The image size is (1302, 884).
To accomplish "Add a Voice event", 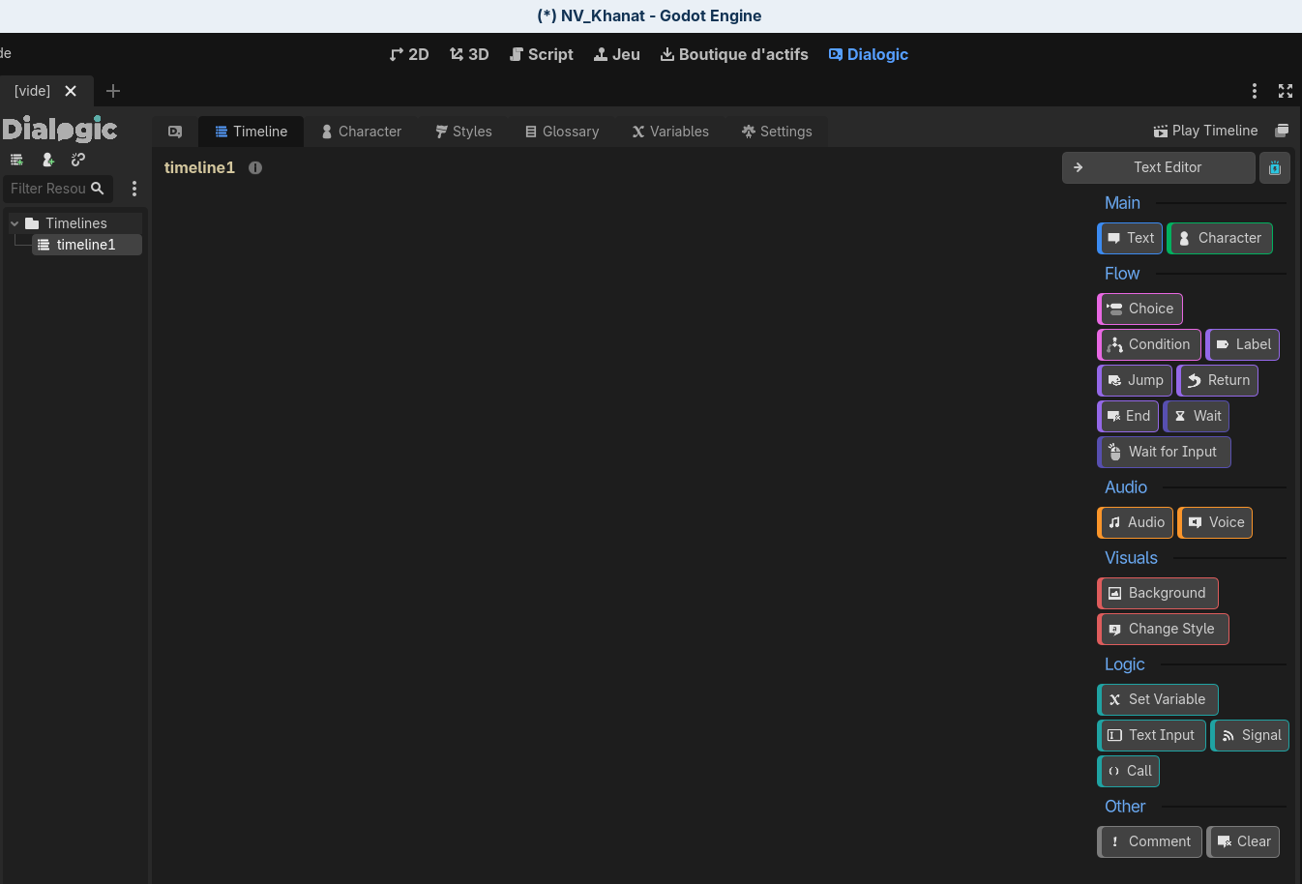I will click(x=1215, y=522).
